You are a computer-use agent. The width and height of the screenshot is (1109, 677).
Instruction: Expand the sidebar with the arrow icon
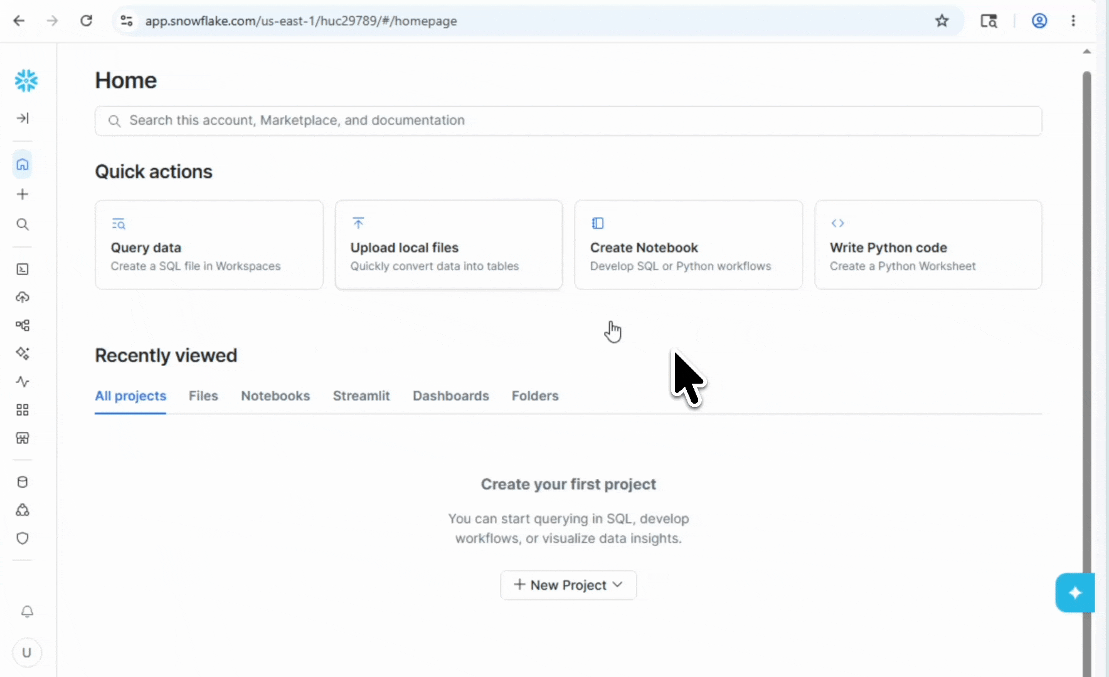pos(23,118)
